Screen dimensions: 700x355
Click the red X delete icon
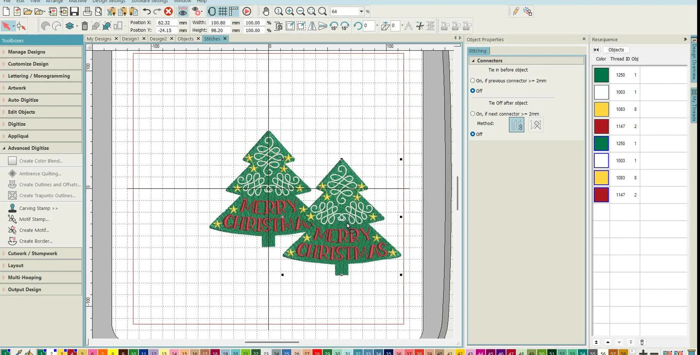[168, 11]
